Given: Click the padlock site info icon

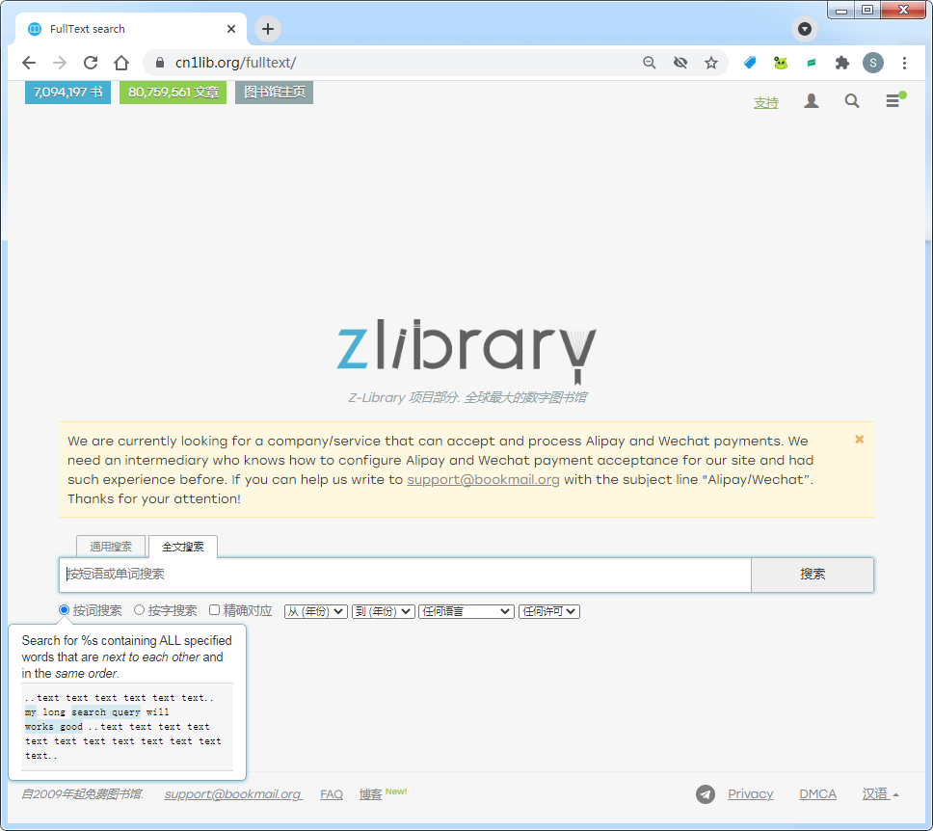Looking at the screenshot, I should pos(159,63).
